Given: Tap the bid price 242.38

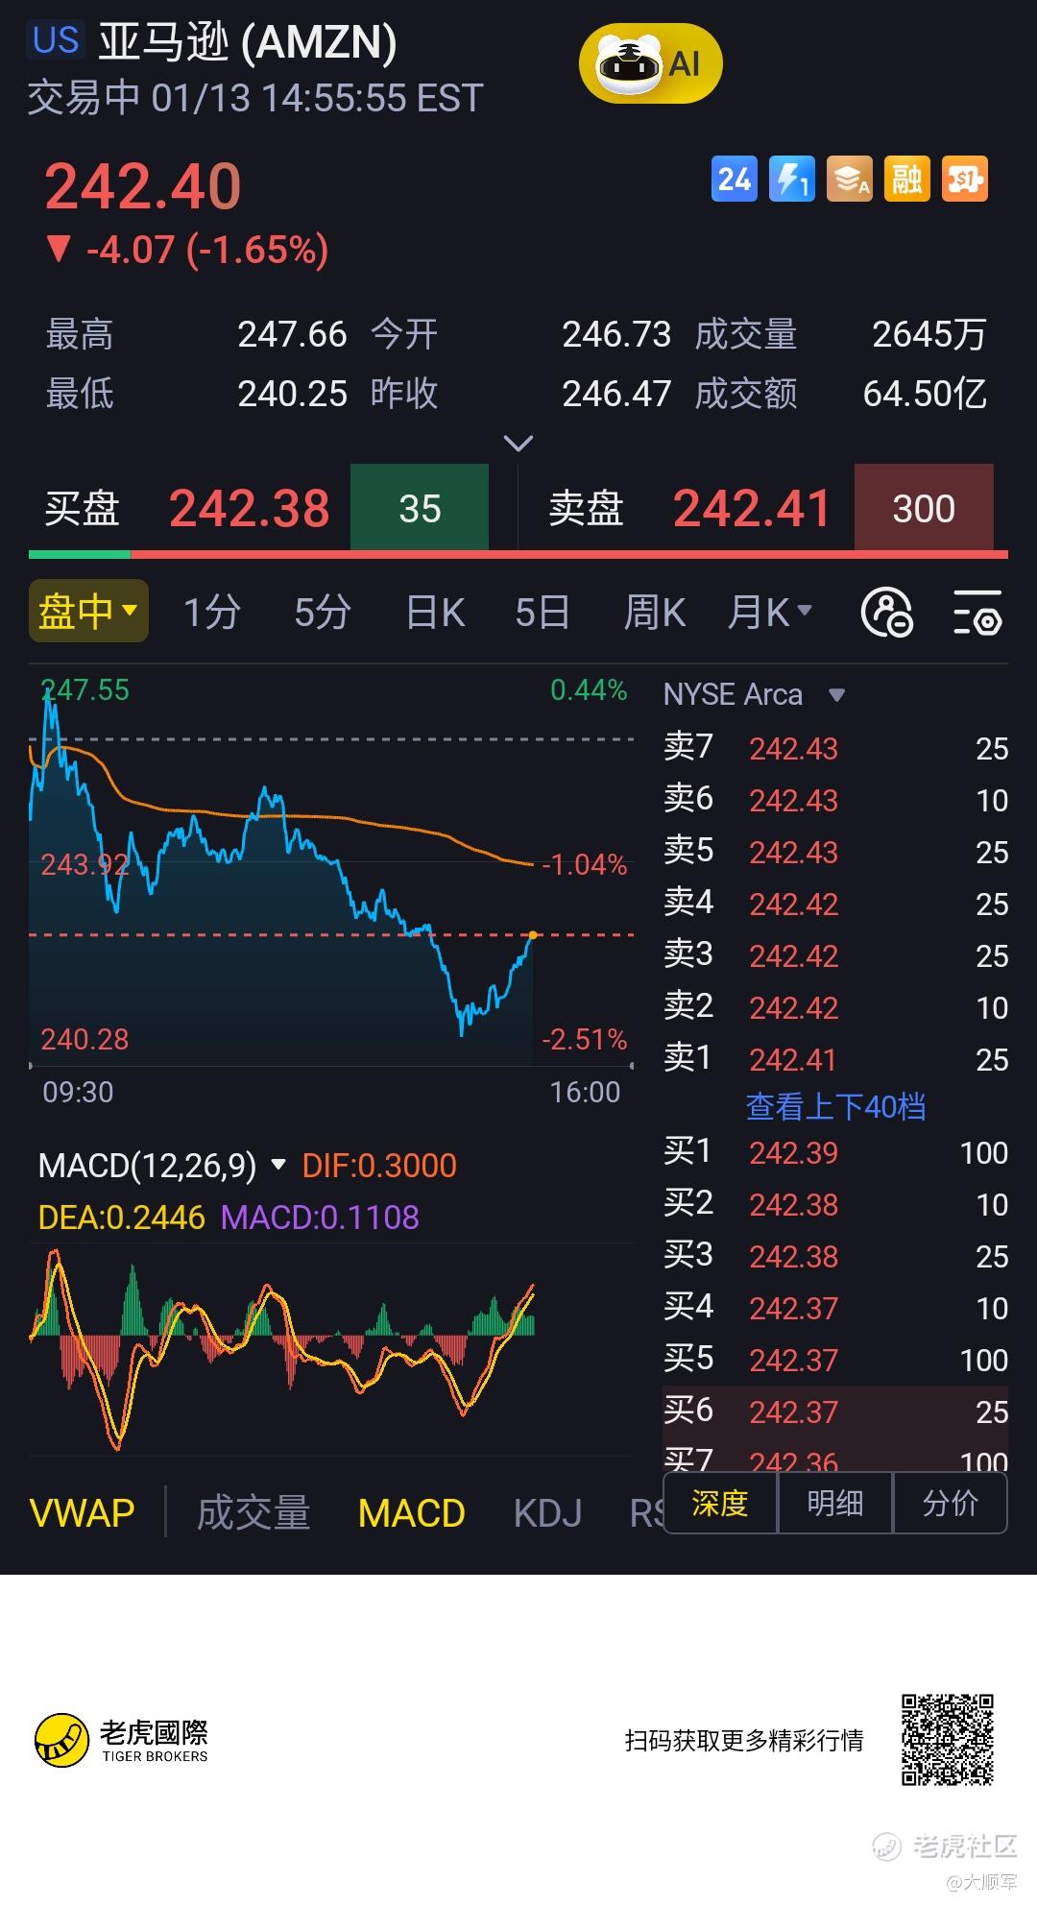Looking at the screenshot, I should pos(250,508).
